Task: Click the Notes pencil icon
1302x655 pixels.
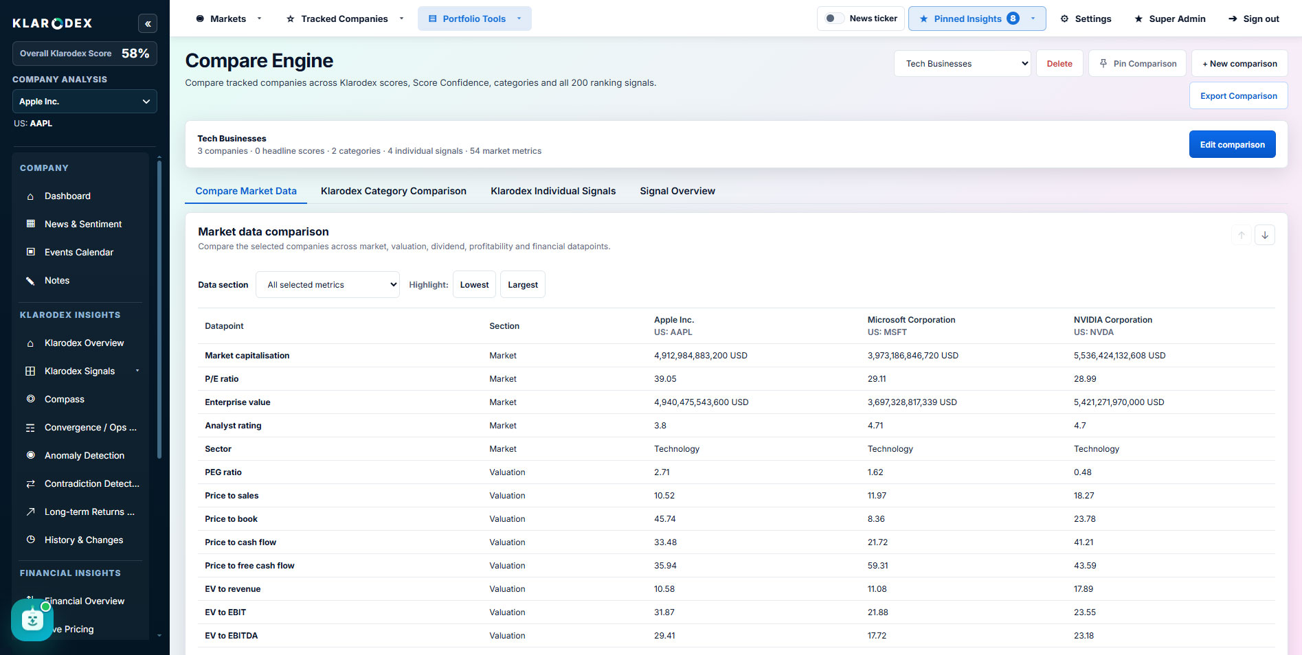Action: pyautogui.click(x=30, y=280)
